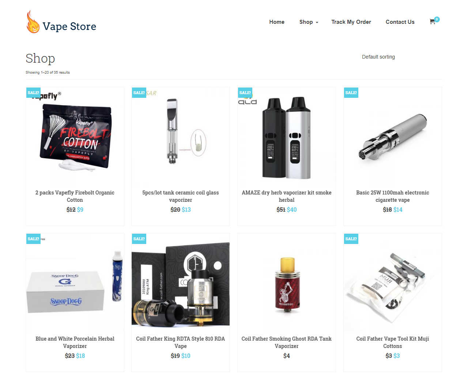
Task: Click SALE badge on Coil Father King RDTA
Action: pyautogui.click(x=139, y=239)
